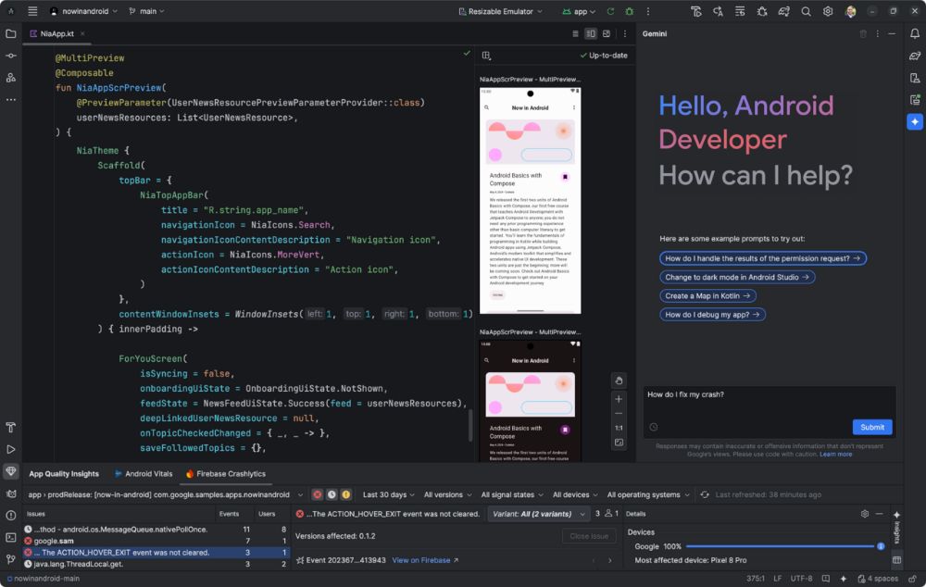Screen dimensions: 926x587
Task: Click the Submit button in Gemini
Action: click(871, 427)
